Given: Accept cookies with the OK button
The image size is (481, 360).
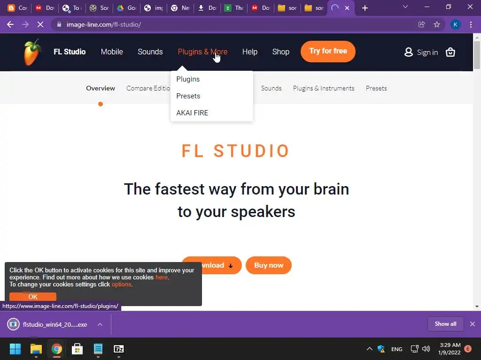Looking at the screenshot, I should point(33,297).
